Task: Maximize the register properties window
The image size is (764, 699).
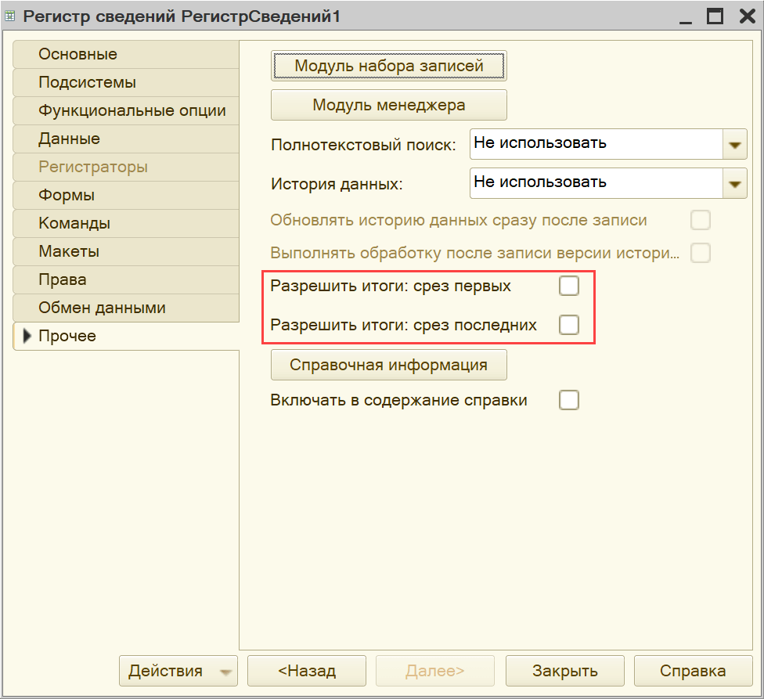Action: tap(715, 16)
